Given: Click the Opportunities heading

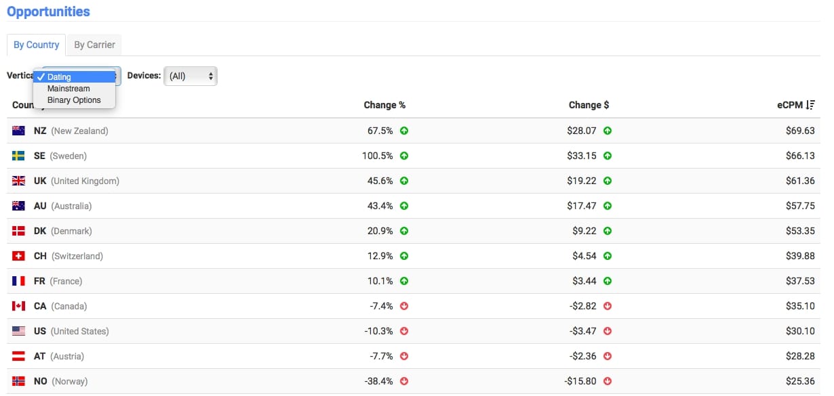Looking at the screenshot, I should pos(48,12).
